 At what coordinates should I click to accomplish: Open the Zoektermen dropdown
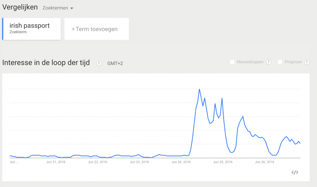click(x=58, y=8)
